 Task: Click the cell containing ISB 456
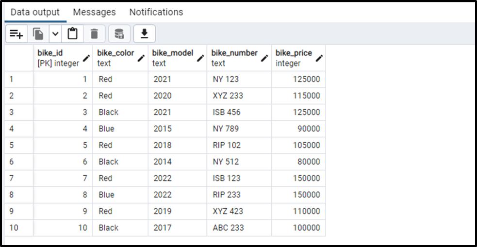pos(227,112)
